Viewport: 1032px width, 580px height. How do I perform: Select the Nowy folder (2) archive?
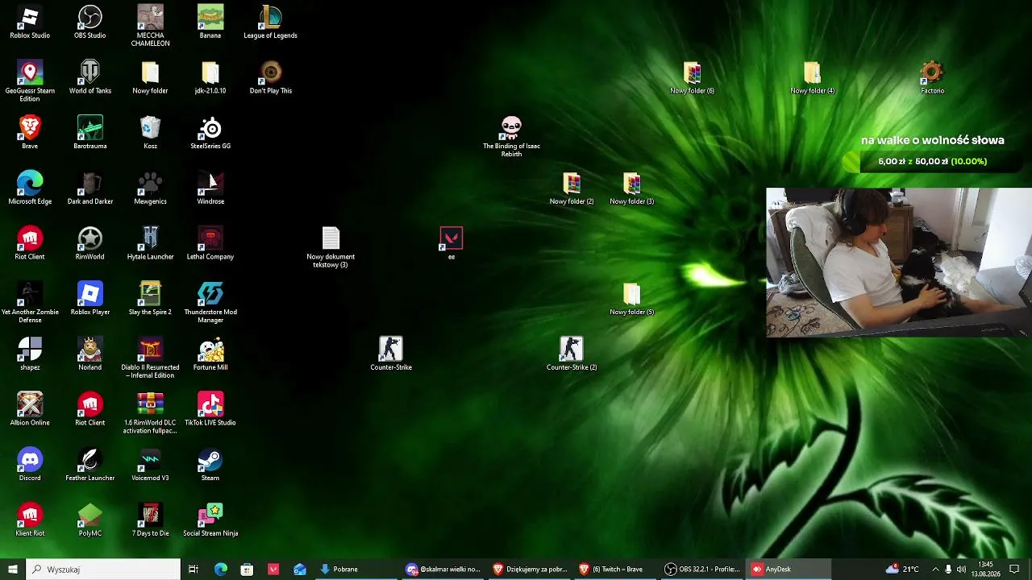572,188
